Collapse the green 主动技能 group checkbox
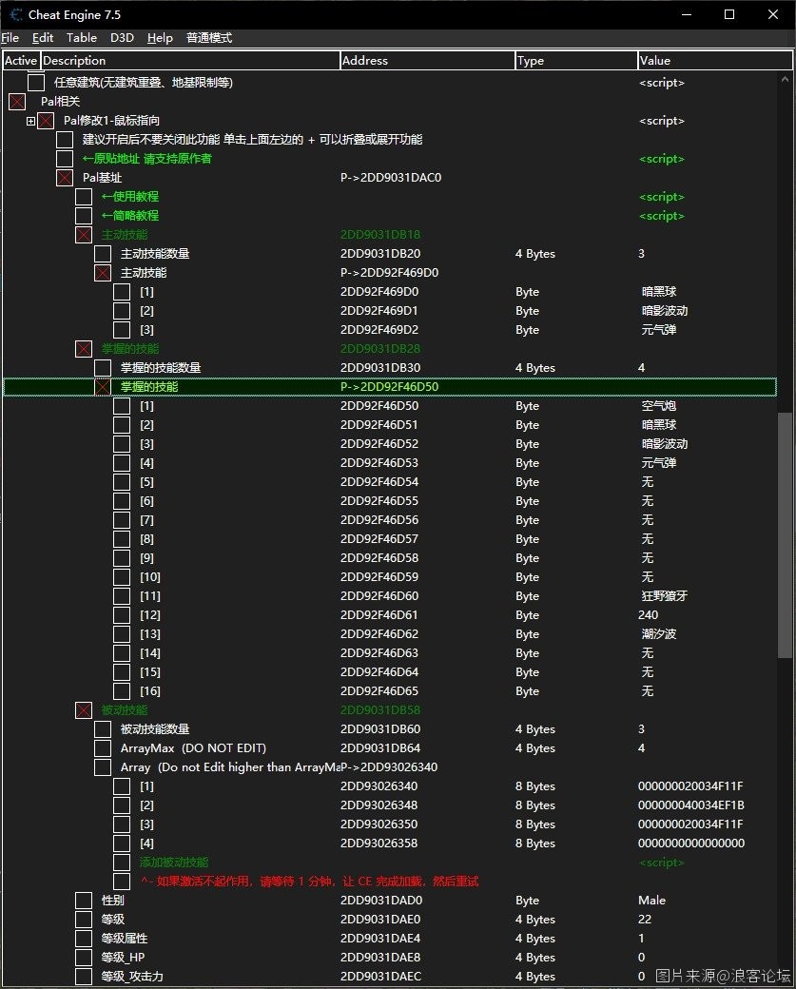This screenshot has height=989, width=796. pyautogui.click(x=84, y=235)
